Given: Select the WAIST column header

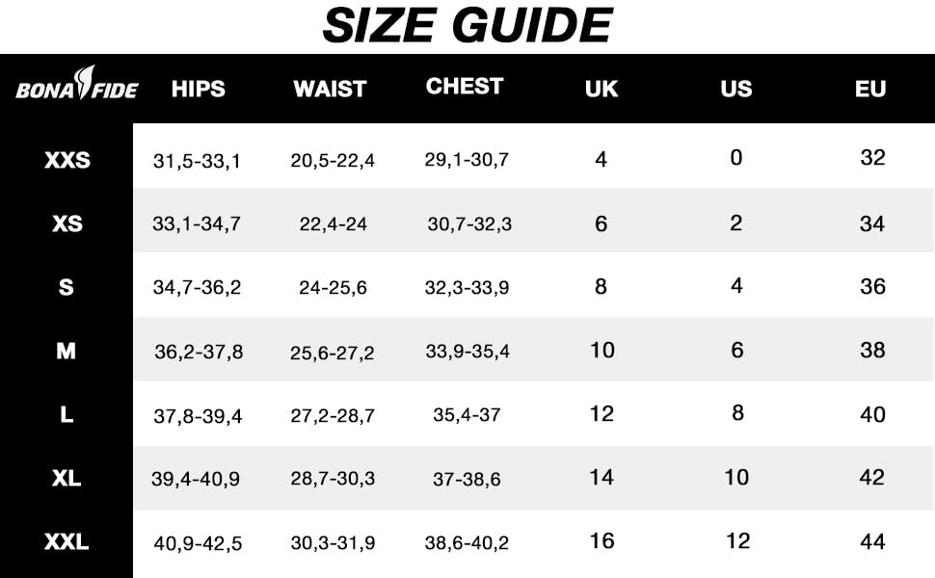Looking at the screenshot, I should point(330,90).
